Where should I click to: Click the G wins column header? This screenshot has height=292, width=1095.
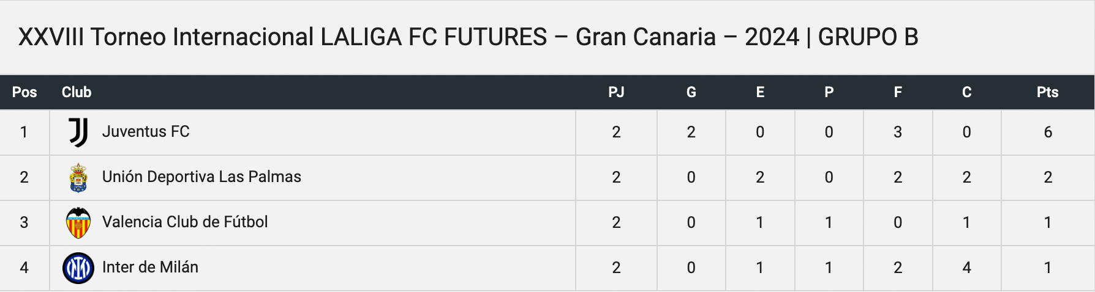click(691, 92)
